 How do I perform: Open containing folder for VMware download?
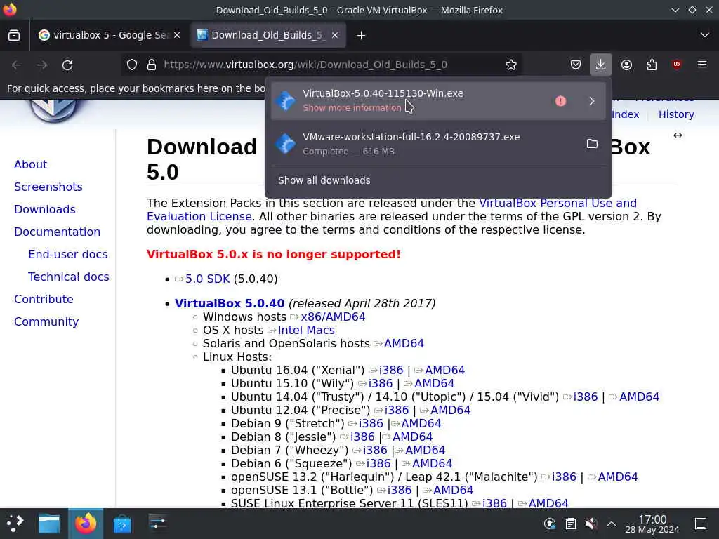(x=592, y=144)
